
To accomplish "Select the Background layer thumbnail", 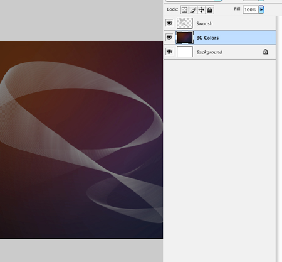I will pyautogui.click(x=185, y=52).
